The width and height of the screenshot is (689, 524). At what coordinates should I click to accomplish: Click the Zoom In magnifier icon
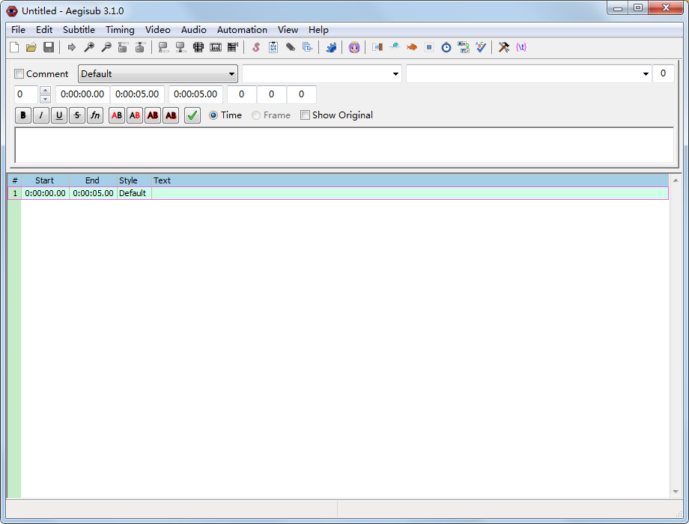pyautogui.click(x=89, y=47)
